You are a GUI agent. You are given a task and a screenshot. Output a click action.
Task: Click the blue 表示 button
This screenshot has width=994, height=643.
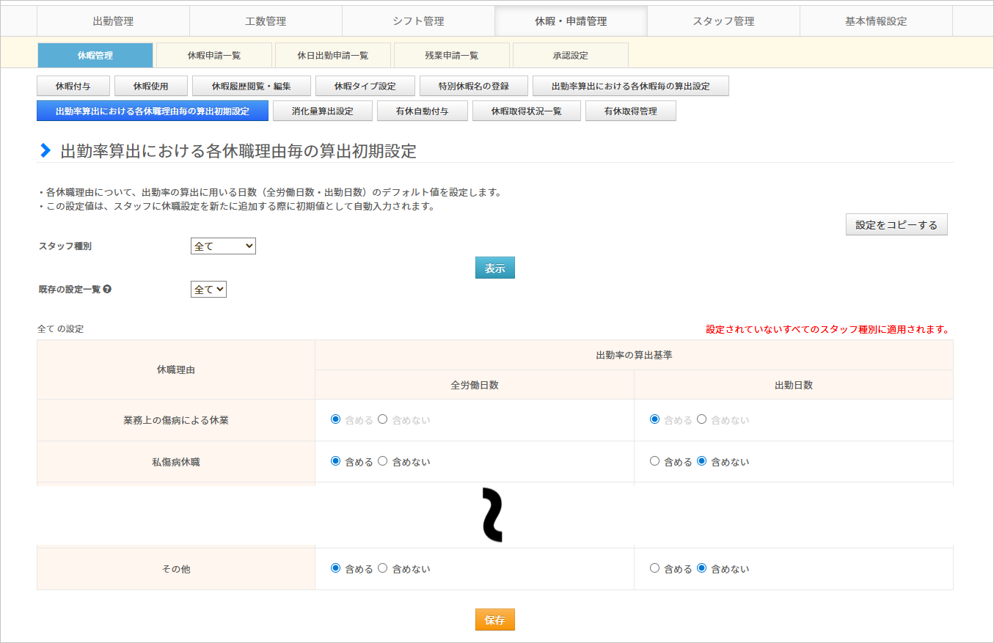495,268
